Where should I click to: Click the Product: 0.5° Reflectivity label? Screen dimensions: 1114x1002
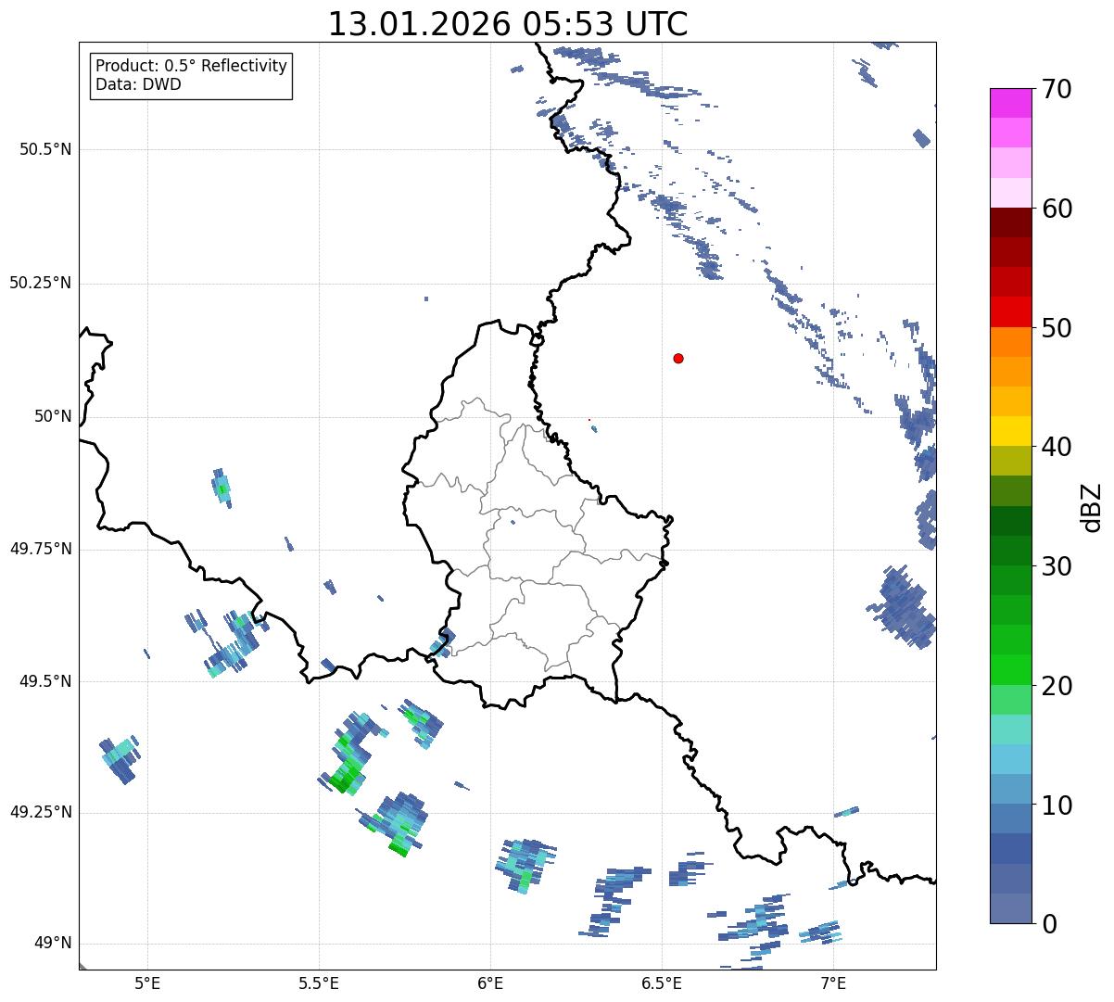[x=191, y=67]
